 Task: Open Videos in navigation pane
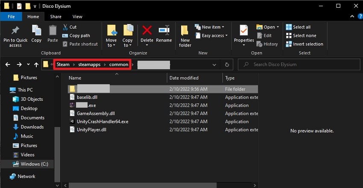point(23,155)
